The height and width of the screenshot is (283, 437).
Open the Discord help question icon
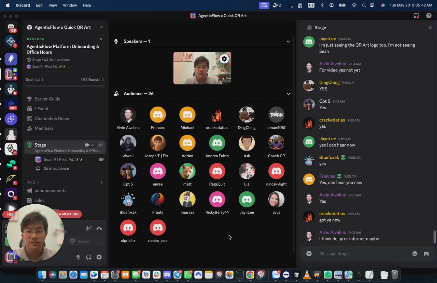(429, 16)
